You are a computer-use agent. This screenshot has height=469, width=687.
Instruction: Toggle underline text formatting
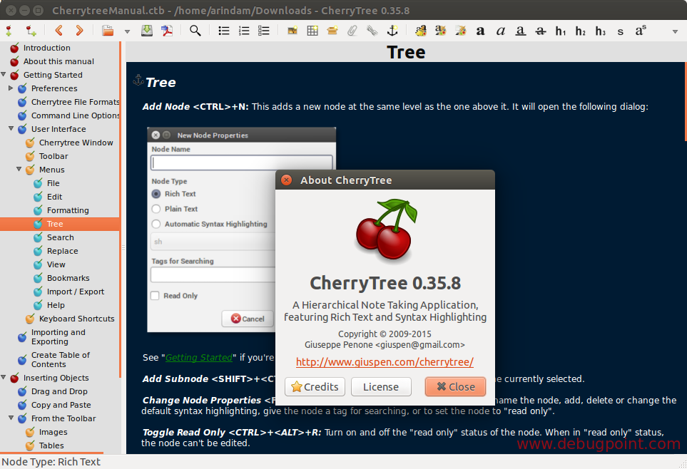coord(520,31)
